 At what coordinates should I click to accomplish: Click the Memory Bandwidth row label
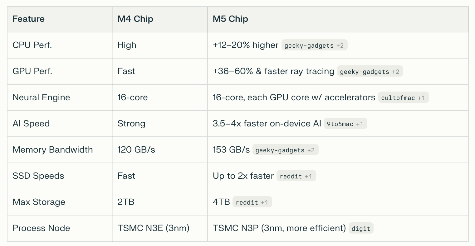tap(53, 150)
